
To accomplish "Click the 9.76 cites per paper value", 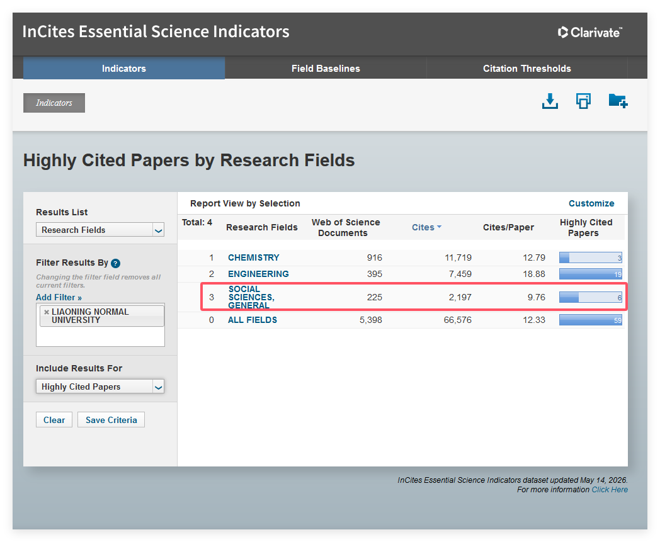I will click(537, 297).
